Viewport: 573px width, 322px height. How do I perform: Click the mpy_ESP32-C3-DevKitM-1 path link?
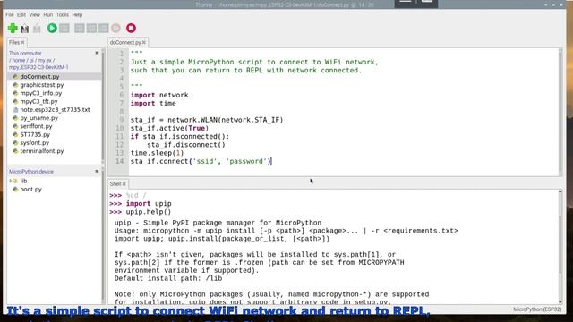[38, 67]
